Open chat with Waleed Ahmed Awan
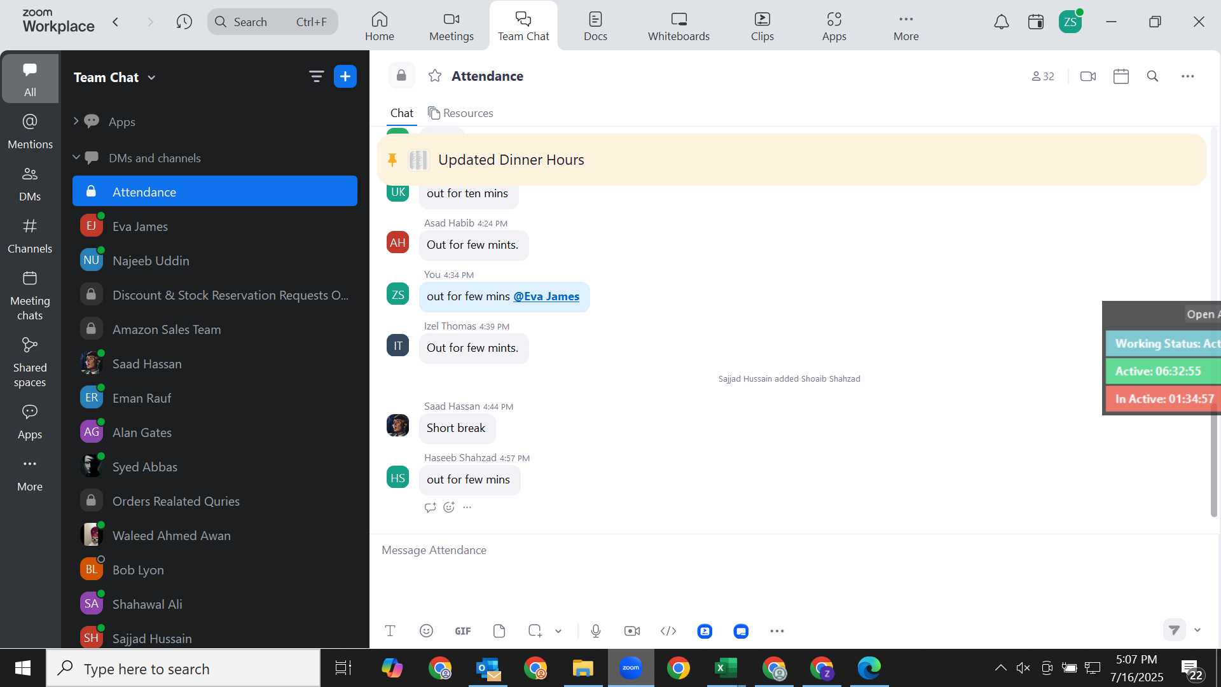Screen dimensions: 1221x687 [x=215, y=536]
